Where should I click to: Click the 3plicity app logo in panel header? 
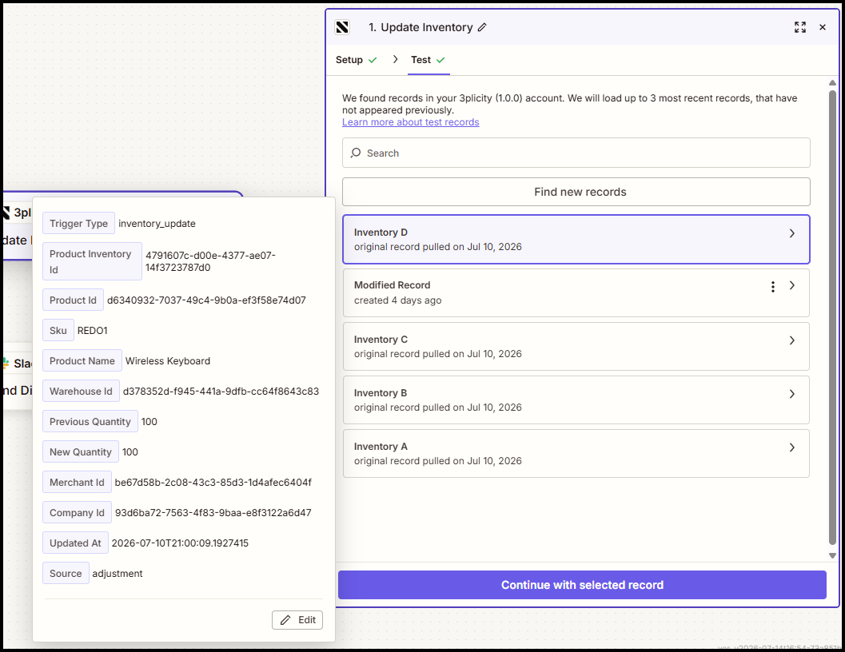pos(342,27)
